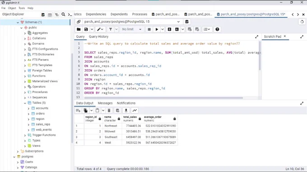
Task: Click the Edit pencil icon in query toolbar
Action: [100, 29]
